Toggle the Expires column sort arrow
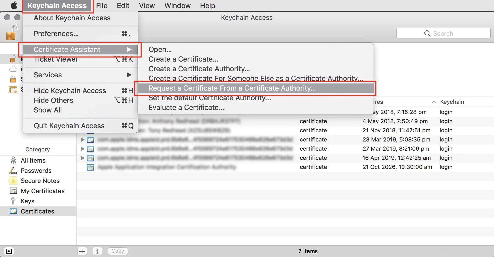The height and width of the screenshot is (257, 494). (434, 102)
